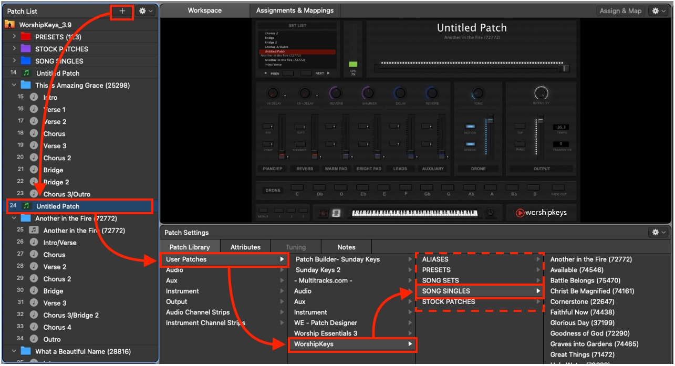
Task: Click the WorshipKeys_3.9 concert icon
Action: tap(9, 25)
